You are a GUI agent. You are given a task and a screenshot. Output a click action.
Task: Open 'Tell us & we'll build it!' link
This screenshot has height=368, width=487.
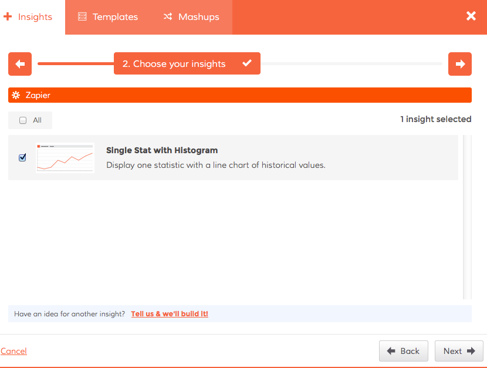tap(170, 313)
